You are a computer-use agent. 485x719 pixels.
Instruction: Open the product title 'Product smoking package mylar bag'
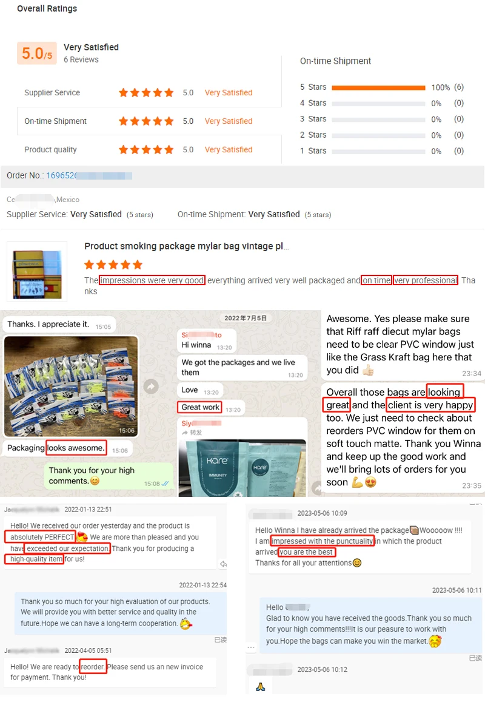186,246
